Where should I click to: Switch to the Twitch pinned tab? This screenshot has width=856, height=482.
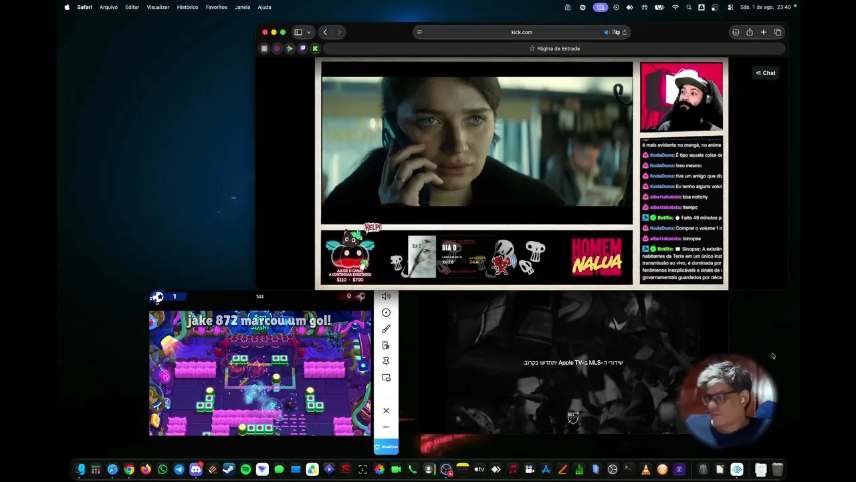coord(302,48)
